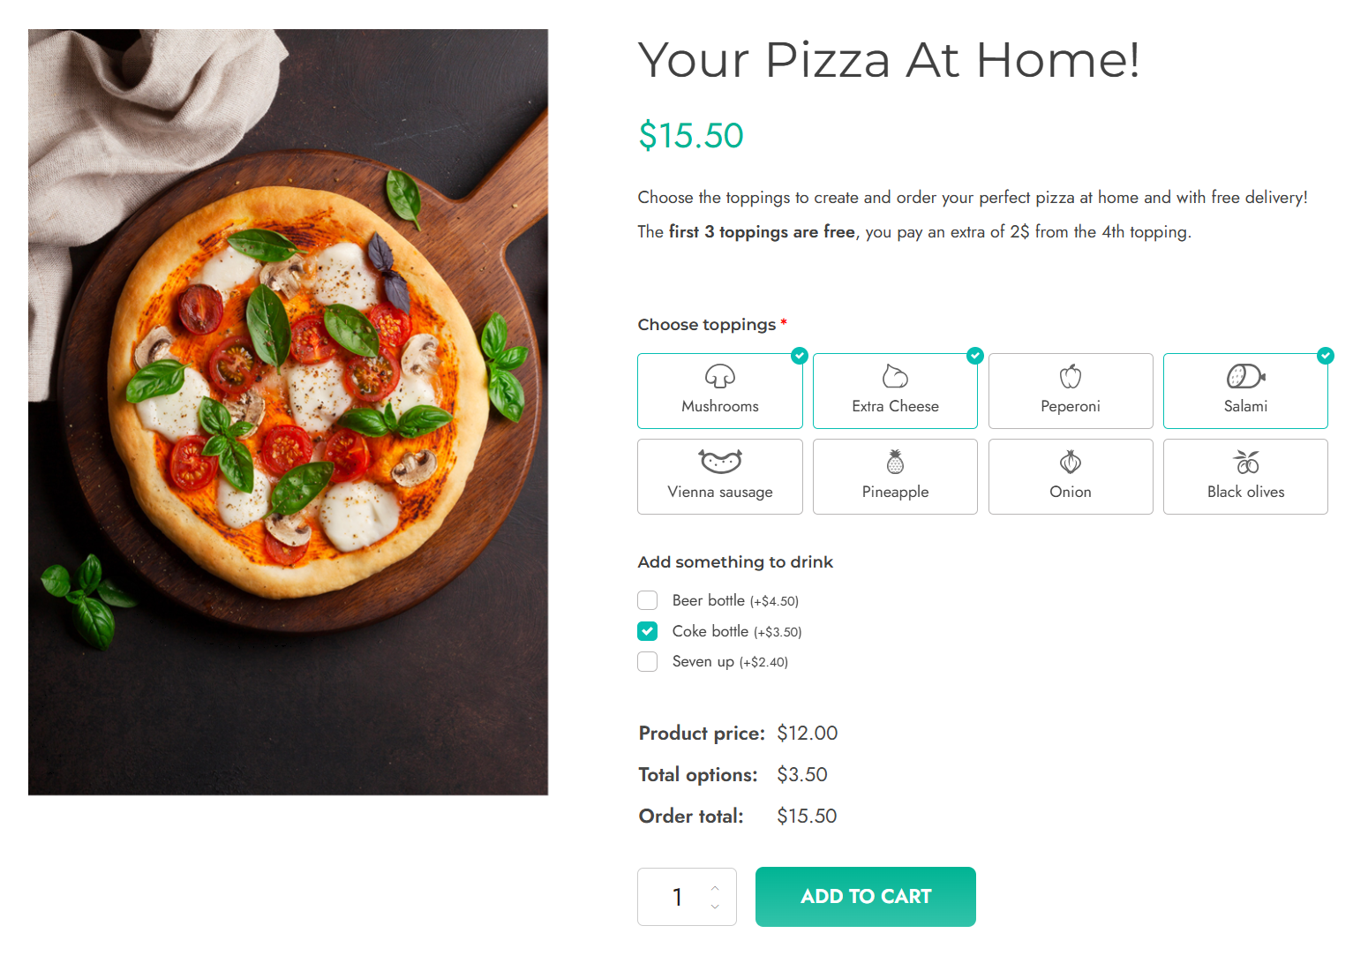Increase quantity with the up arrow
Image resolution: width=1353 pixels, height=956 pixels.
(x=714, y=887)
